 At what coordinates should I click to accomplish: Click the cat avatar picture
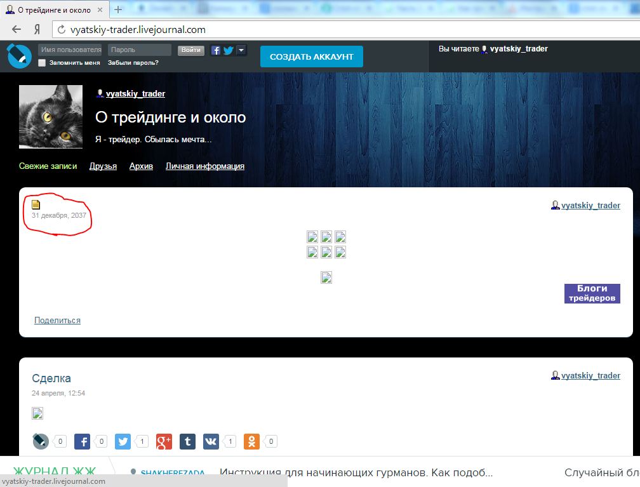pos(51,117)
